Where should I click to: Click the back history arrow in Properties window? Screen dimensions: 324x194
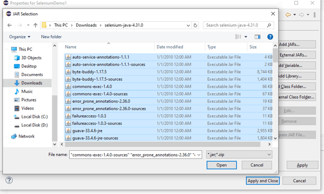tap(288, 15)
